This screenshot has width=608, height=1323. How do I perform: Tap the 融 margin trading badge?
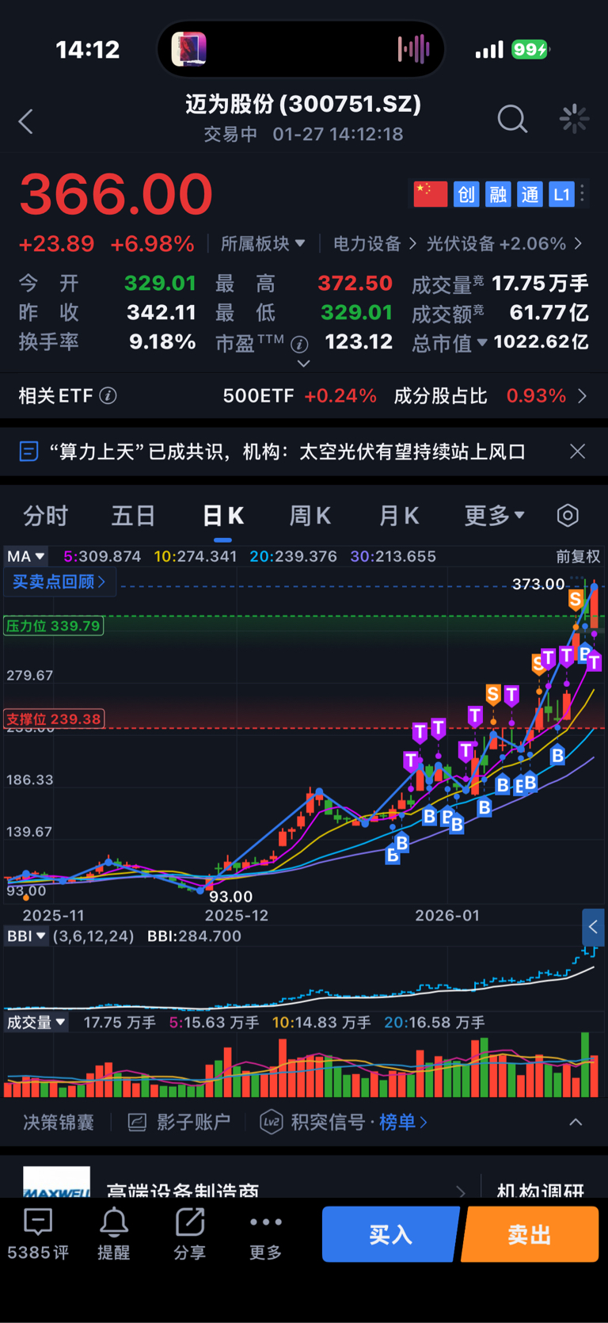498,194
